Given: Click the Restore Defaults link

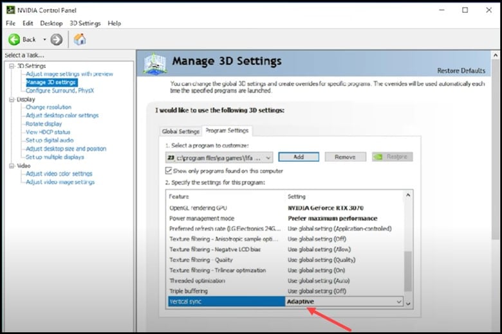Looking at the screenshot, I should pyautogui.click(x=461, y=71).
